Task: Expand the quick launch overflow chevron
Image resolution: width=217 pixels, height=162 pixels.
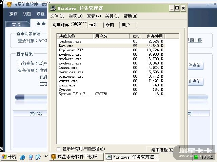Action: pyautogui.click(x=46, y=156)
